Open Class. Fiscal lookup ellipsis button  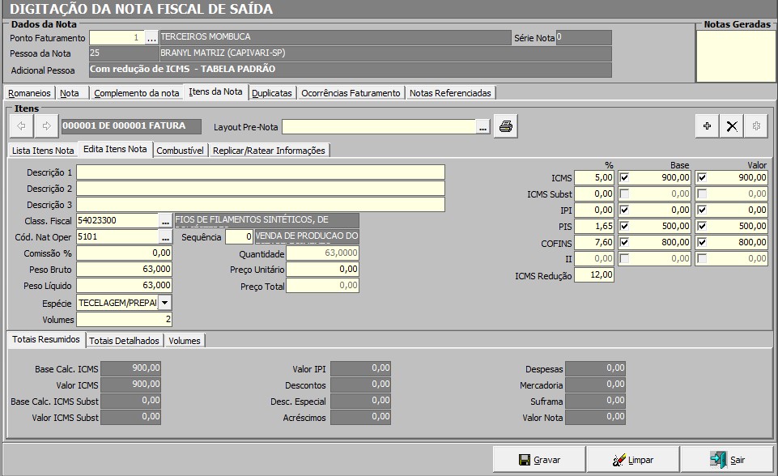click(x=165, y=220)
